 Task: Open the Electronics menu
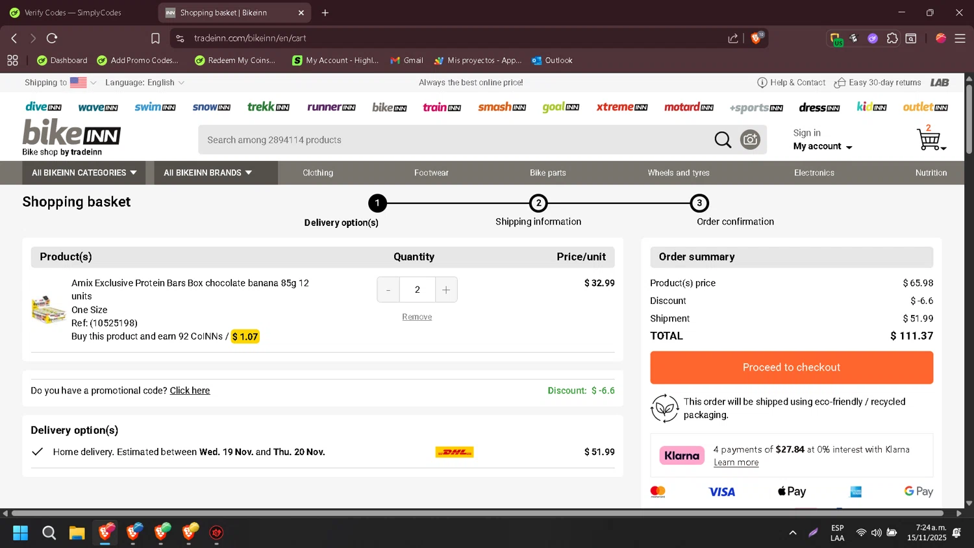(x=814, y=173)
